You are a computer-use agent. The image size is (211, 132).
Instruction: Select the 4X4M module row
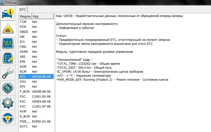(x=36, y=52)
